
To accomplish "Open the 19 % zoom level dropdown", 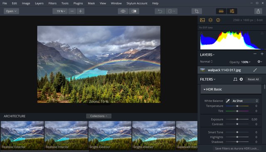I will coord(60,11).
